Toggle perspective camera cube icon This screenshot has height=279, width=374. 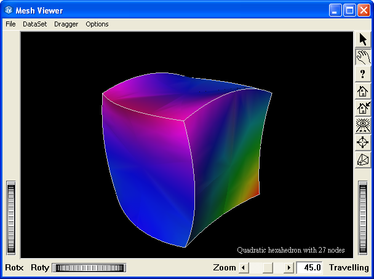point(363,160)
